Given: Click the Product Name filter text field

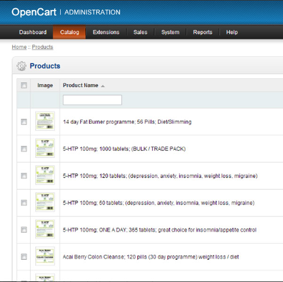Looking at the screenshot, I should (92, 100).
